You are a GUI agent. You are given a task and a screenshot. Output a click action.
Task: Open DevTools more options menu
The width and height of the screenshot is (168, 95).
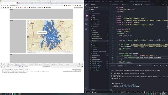79,64
